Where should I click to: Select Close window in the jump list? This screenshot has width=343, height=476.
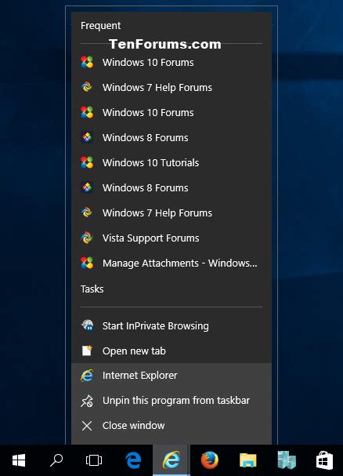click(171, 426)
